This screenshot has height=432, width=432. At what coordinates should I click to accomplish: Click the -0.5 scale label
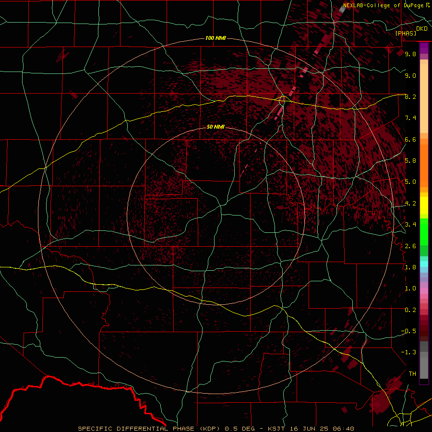tap(408, 331)
